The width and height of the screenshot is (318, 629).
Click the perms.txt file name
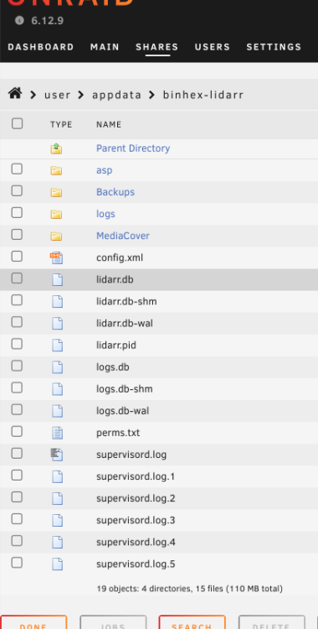[118, 433]
